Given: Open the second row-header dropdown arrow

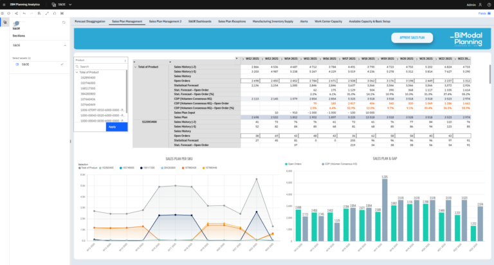Looking at the screenshot, I should coord(170,62).
